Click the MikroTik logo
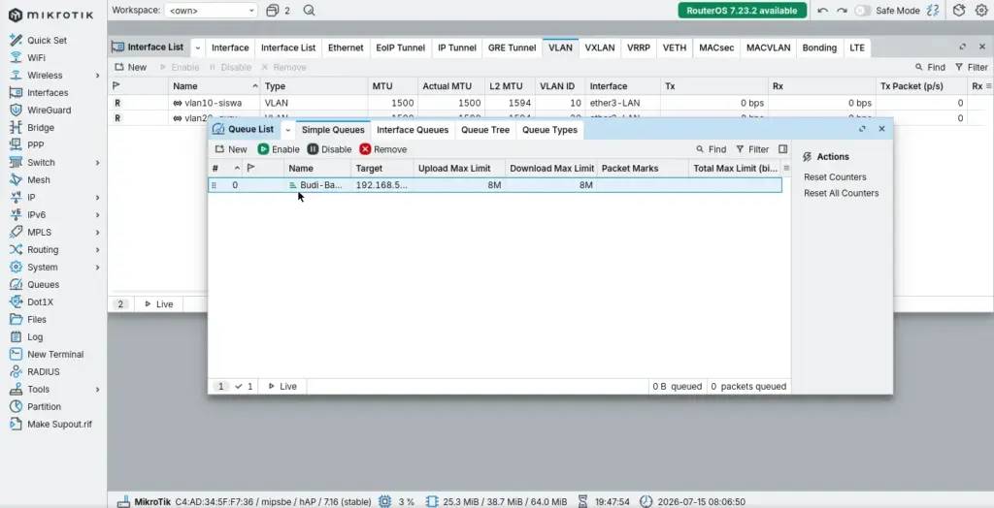The image size is (994, 508). (x=50, y=14)
